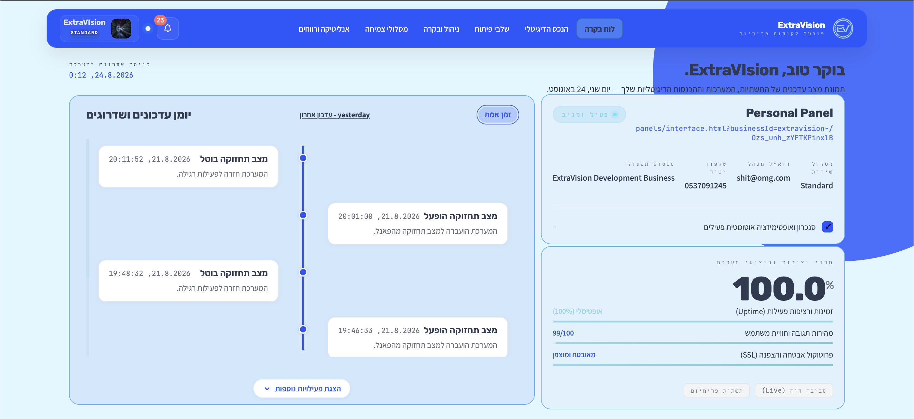The image size is (914, 419).
Task: Open the Personal Panel interface URL link
Action: [734, 133]
